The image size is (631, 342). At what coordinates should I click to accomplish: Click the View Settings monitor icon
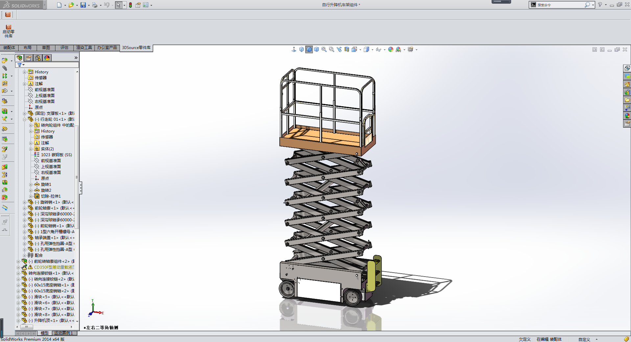pyautogui.click(x=410, y=49)
